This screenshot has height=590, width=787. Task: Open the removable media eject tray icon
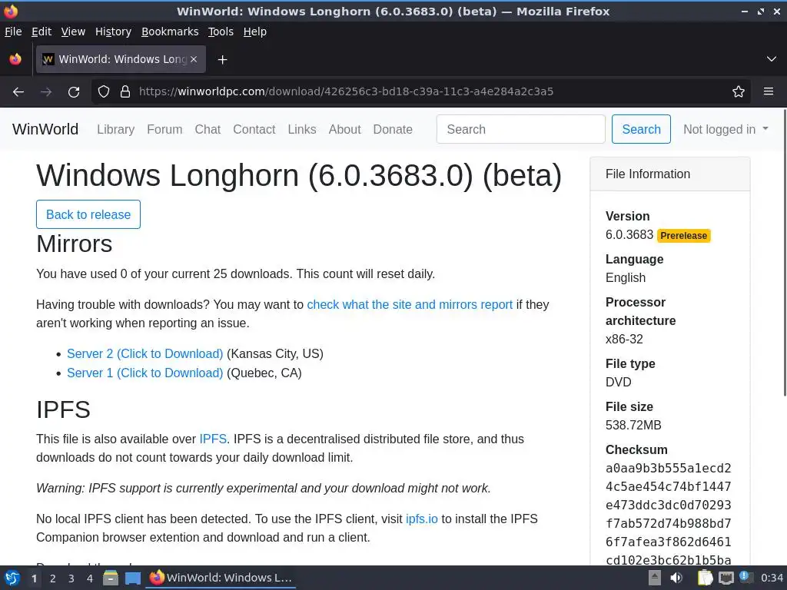(655, 578)
